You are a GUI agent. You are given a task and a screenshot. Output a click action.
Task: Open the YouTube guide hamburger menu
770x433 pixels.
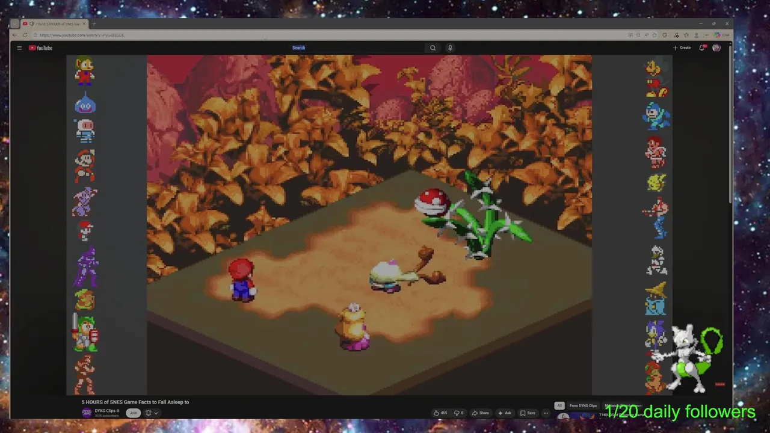(x=19, y=48)
